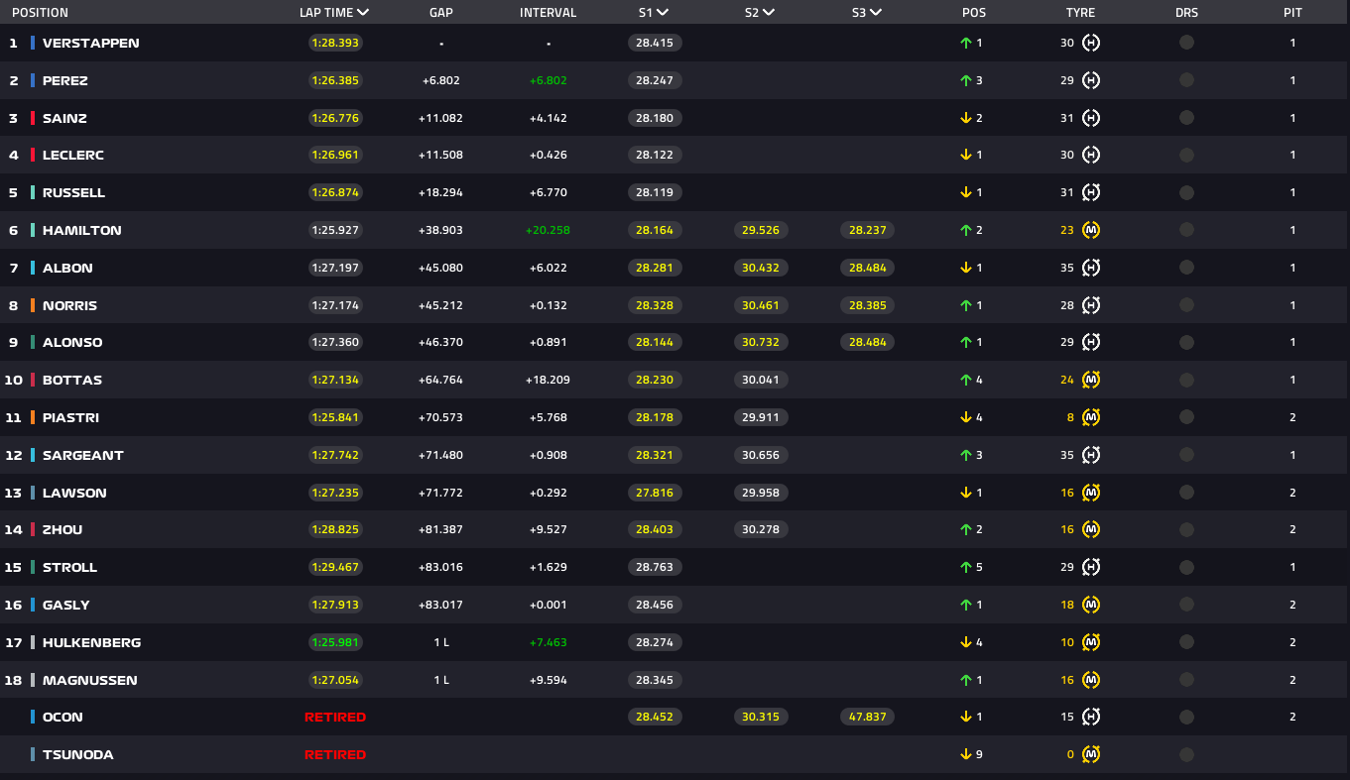Click Tsunoda's medium tyre icon

click(1091, 754)
